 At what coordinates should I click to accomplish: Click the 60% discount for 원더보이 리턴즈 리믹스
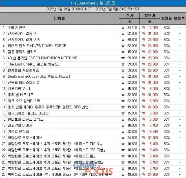click(167, 119)
